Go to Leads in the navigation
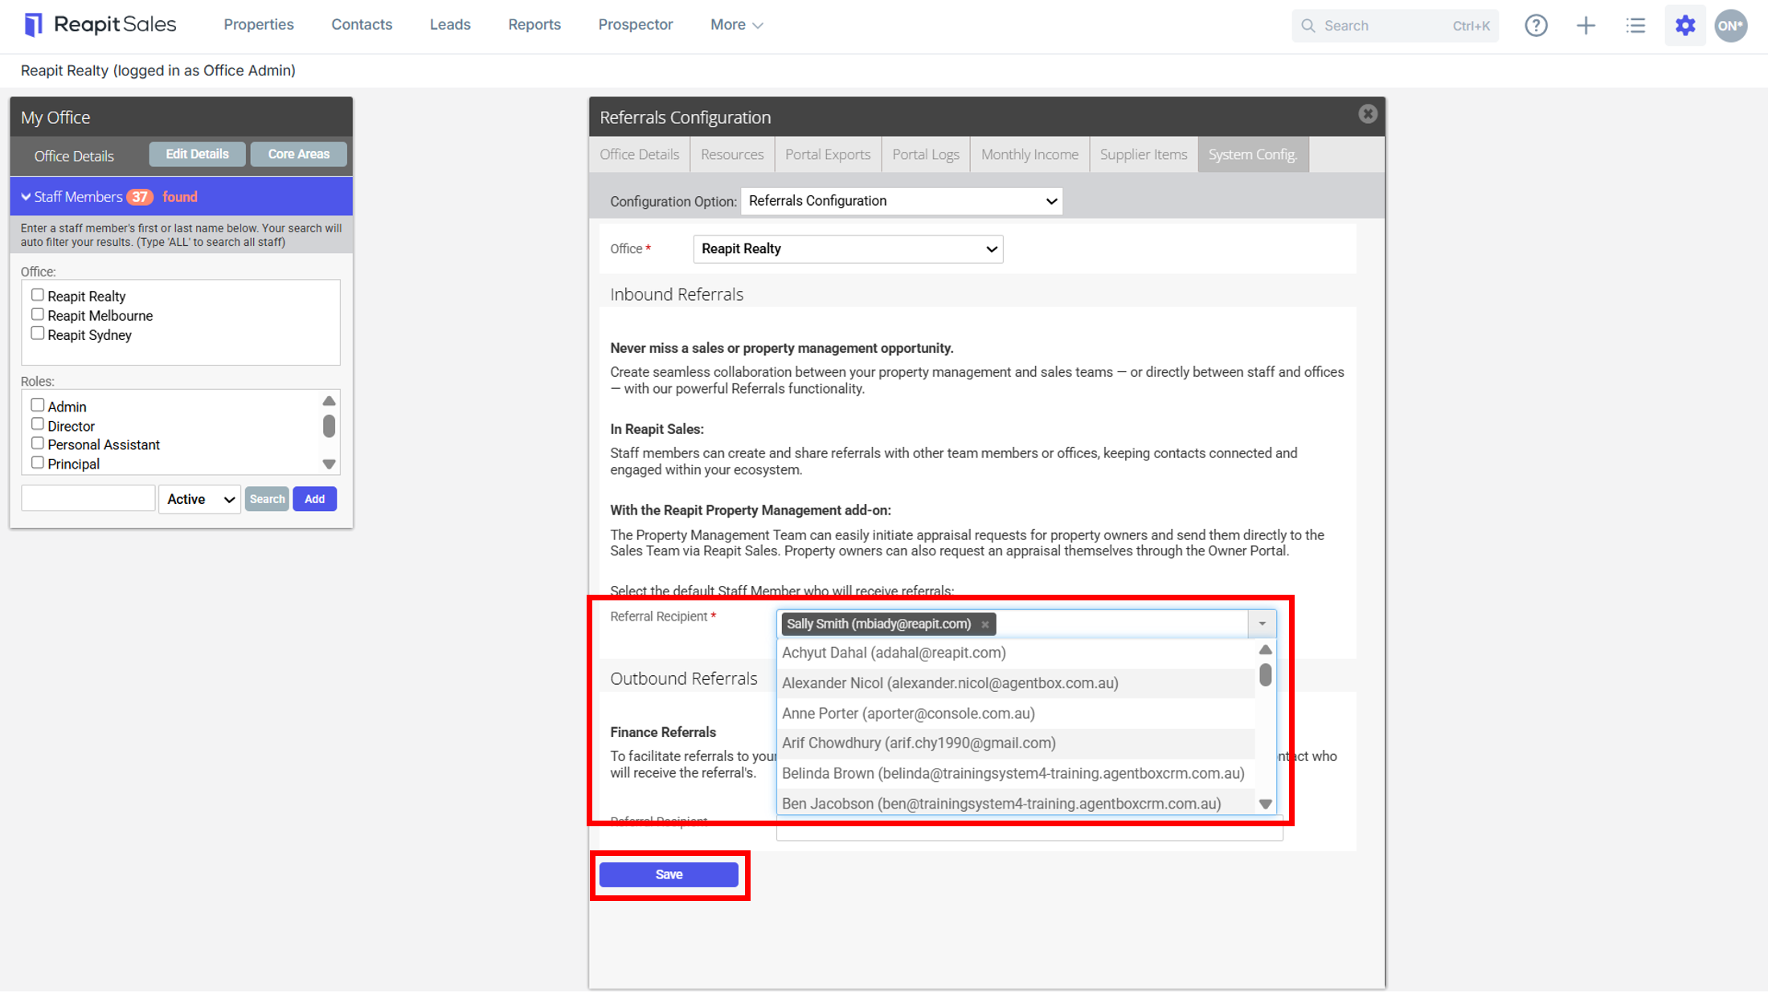This screenshot has width=1768, height=995. tap(450, 25)
